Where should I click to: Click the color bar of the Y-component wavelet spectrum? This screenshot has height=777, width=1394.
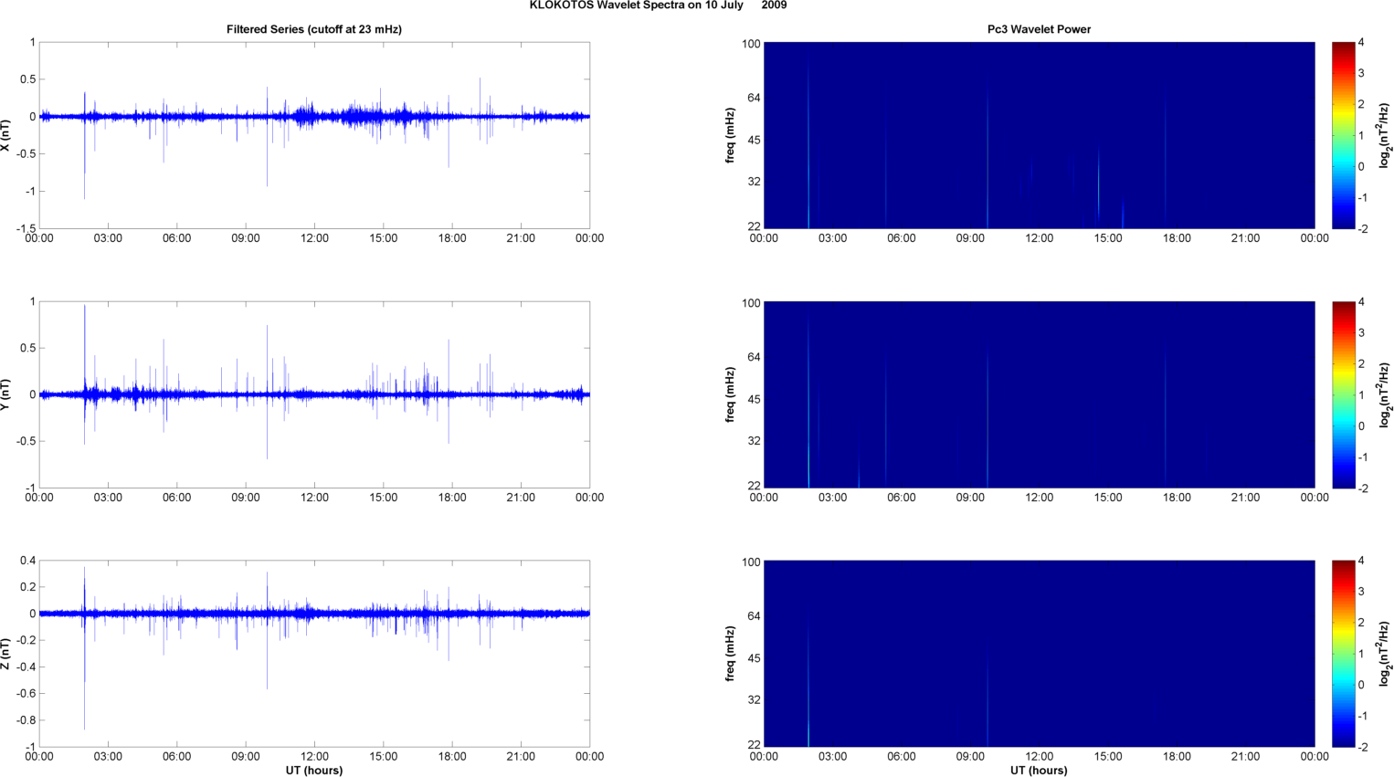coord(1343,394)
